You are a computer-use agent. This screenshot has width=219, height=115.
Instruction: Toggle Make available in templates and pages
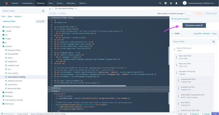190,13
